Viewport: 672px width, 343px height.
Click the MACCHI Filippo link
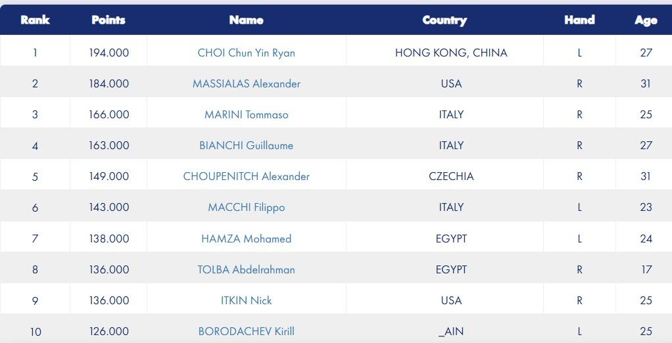[246, 207]
